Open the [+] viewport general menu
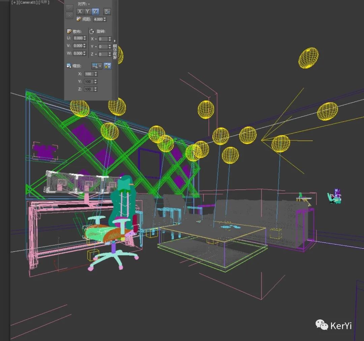364x341 pixels. 14,2
